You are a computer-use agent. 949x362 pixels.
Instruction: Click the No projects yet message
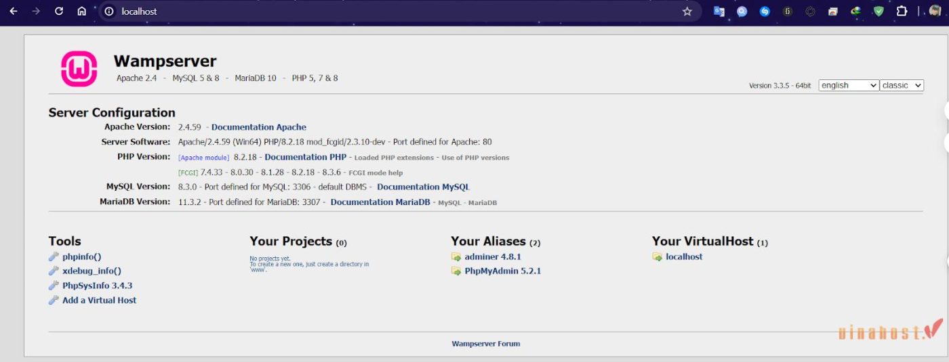pos(309,264)
